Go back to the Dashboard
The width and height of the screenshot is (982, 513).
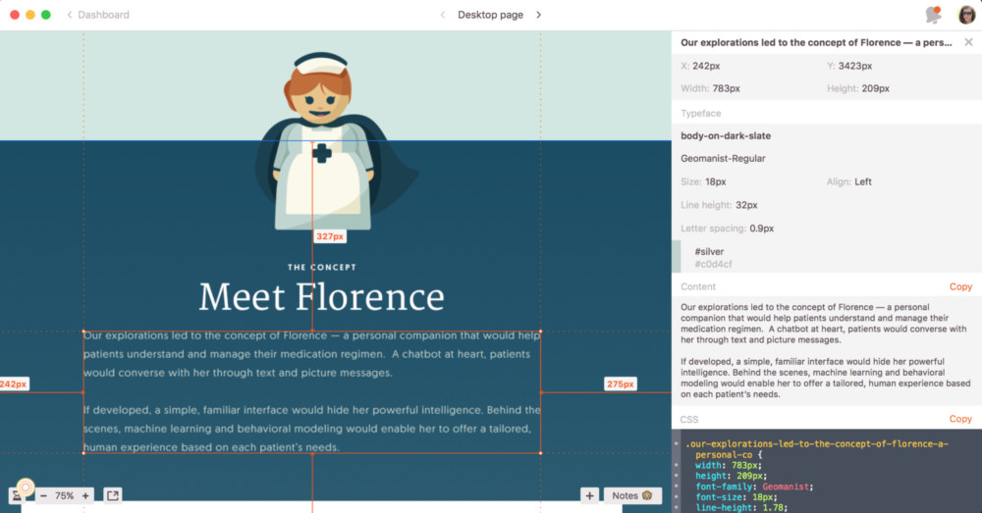coord(97,15)
